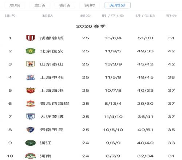Image resolution: width=182 pixels, height=160 pixels.
Task: Open the 上海申花 team name
Action: click(52, 77)
